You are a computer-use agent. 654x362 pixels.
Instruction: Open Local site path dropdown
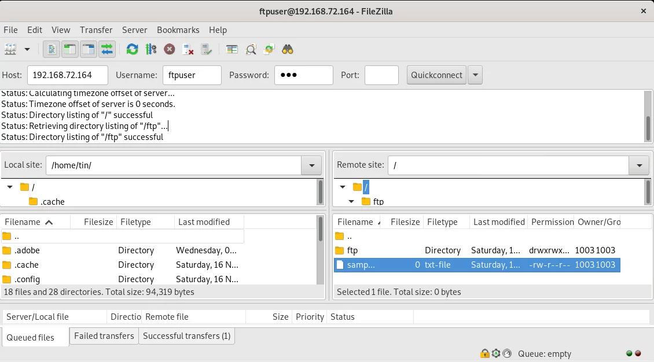click(311, 165)
